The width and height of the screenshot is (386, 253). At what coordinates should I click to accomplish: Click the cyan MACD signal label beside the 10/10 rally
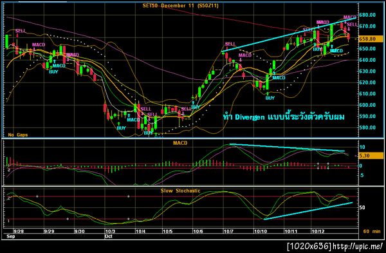click(x=279, y=78)
